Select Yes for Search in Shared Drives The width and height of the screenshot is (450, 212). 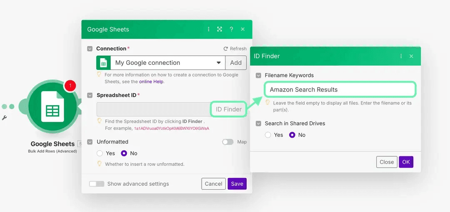coord(268,135)
